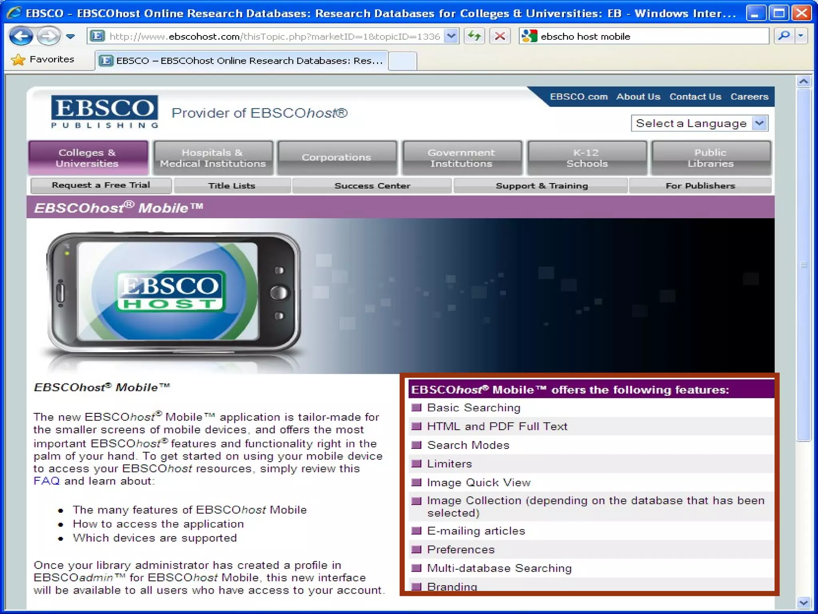Click the scrollbar down arrow
The image size is (818, 614).
coord(803,602)
